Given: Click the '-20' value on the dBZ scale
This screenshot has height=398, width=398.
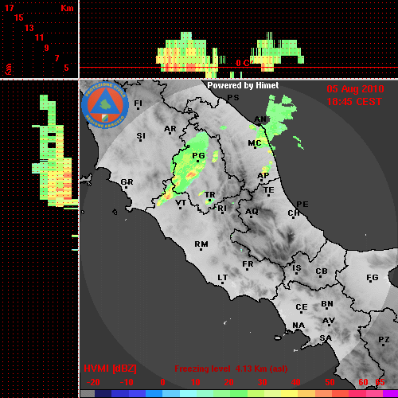Looking at the screenshot, I should point(93,382).
